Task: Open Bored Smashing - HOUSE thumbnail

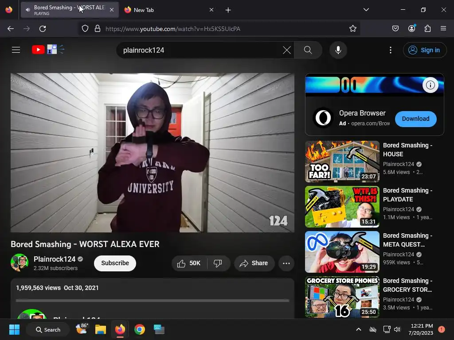Action: [x=342, y=161]
